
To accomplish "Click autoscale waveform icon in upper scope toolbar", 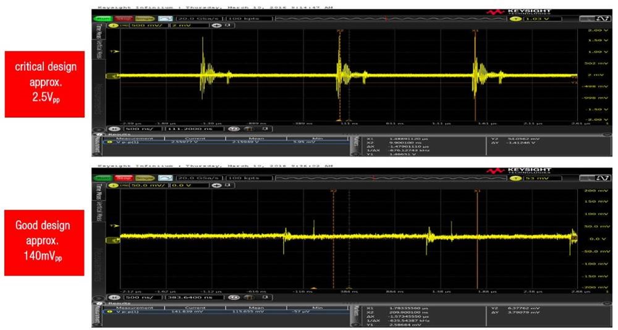I will click(x=166, y=19).
